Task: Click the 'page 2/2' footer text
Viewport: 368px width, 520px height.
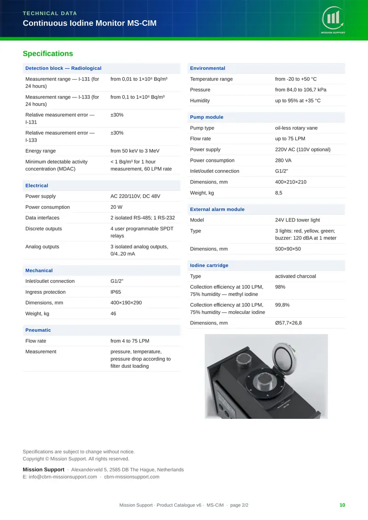Action: click(239, 505)
